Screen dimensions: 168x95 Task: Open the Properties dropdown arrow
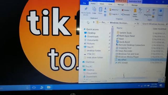(148, 17)
